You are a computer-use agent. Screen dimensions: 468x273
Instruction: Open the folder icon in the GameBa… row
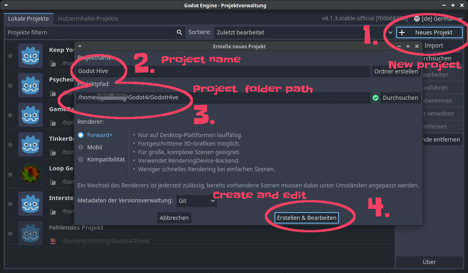[53, 123]
